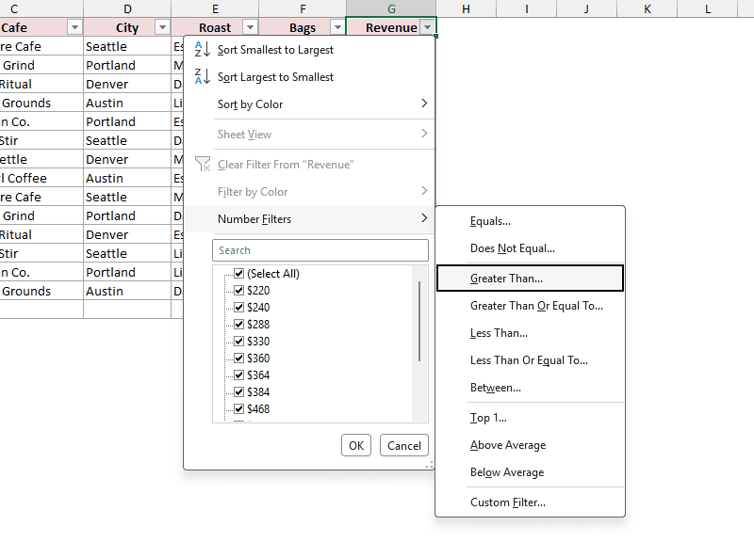Screen dimensions: 754x542
Task: Select column D header
Action: click(127, 8)
